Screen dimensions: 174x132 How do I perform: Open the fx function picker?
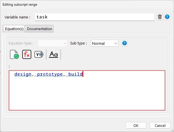[x=27, y=54]
